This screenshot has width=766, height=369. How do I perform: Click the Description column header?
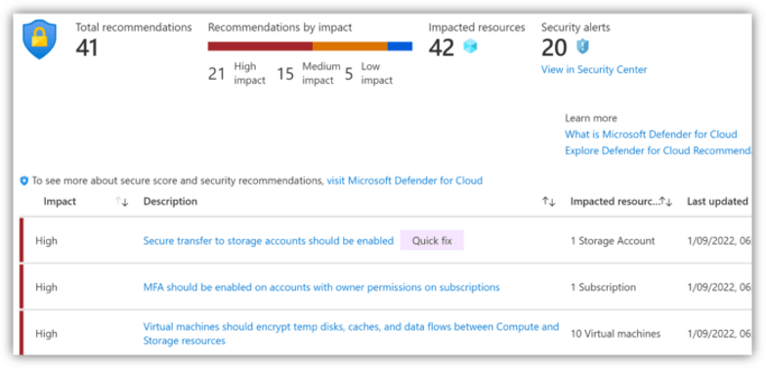pyautogui.click(x=170, y=201)
